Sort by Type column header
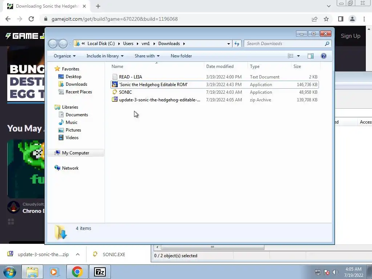This screenshot has height=279, width=372. pos(255,66)
